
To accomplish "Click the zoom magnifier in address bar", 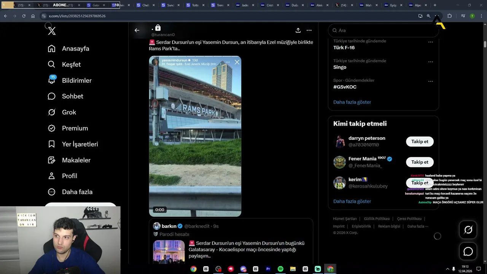I will [x=428, y=16].
